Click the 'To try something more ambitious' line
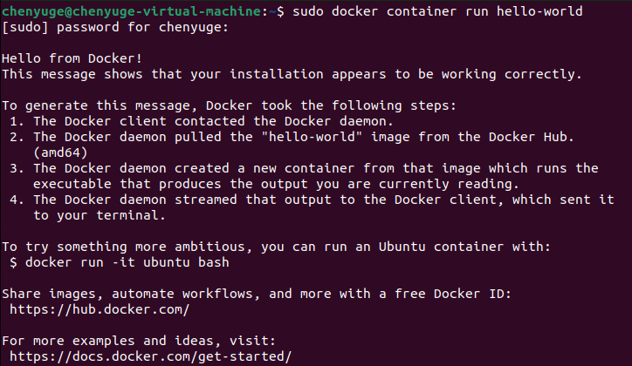Viewport: 632px width, 366px height. coord(276,247)
